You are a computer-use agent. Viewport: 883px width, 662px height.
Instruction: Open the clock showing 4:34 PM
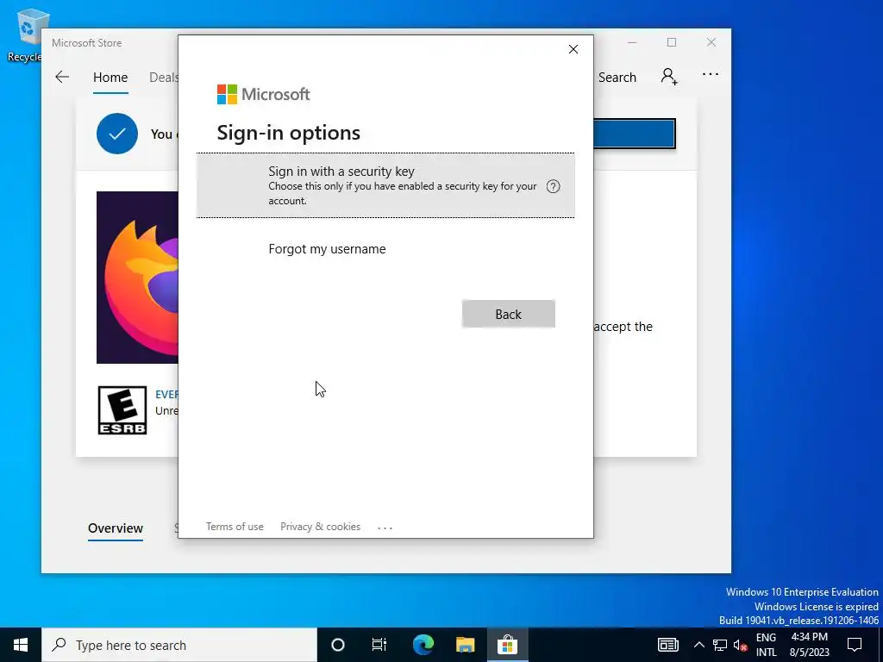coord(809,645)
